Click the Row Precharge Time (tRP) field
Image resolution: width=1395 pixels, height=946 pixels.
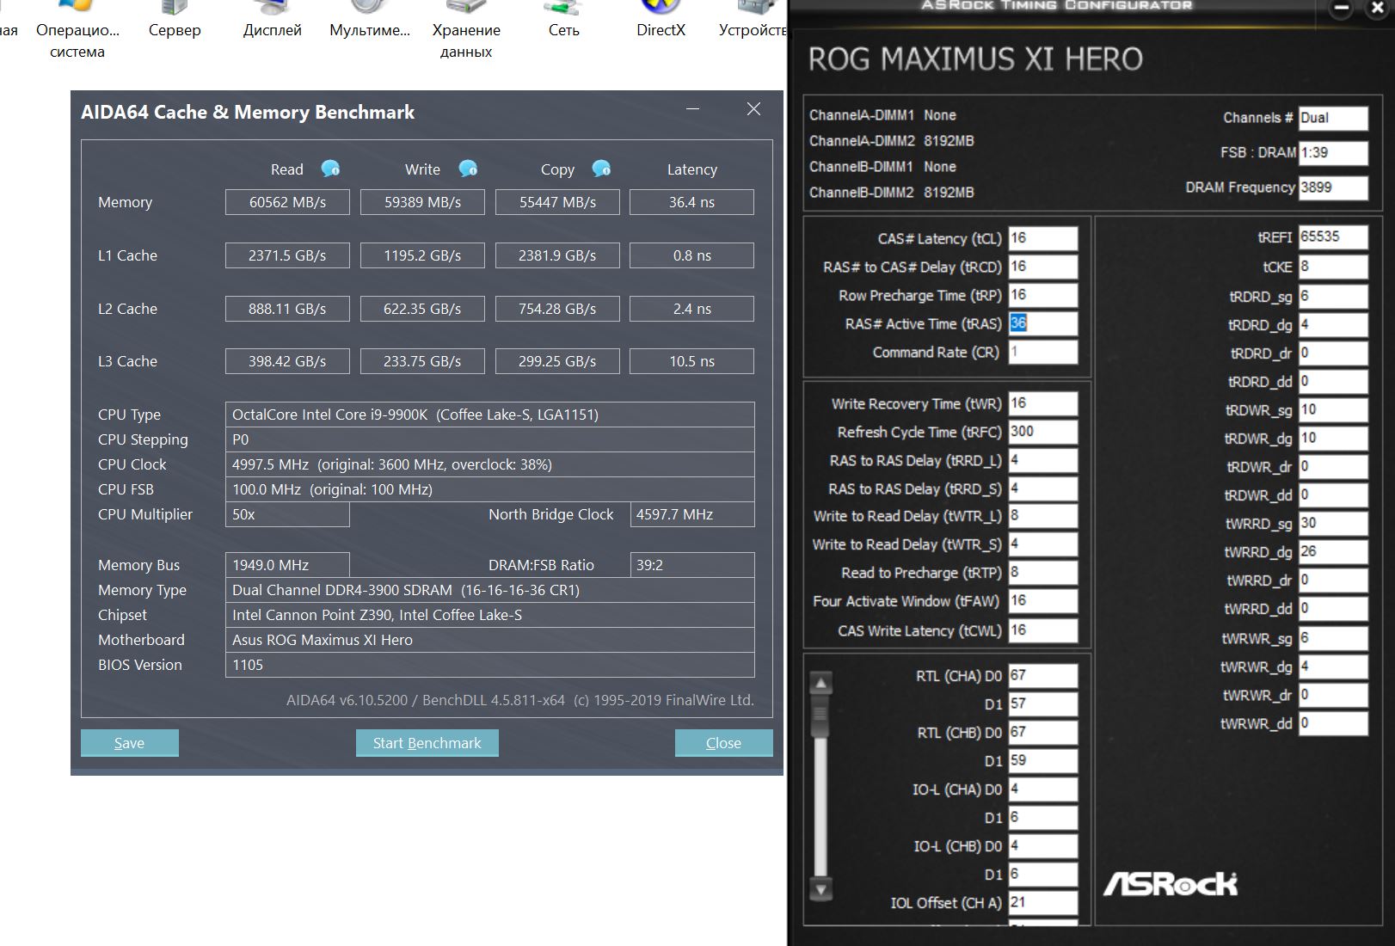point(1043,295)
